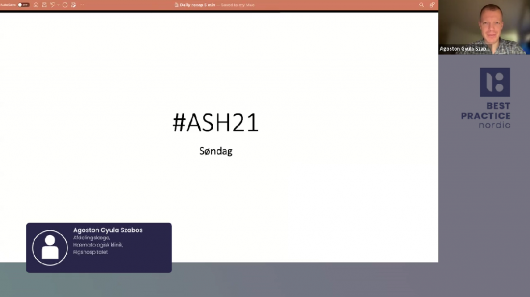Click the Best Practice Nordic logo
This screenshot has width=530, height=297.
pyautogui.click(x=487, y=98)
